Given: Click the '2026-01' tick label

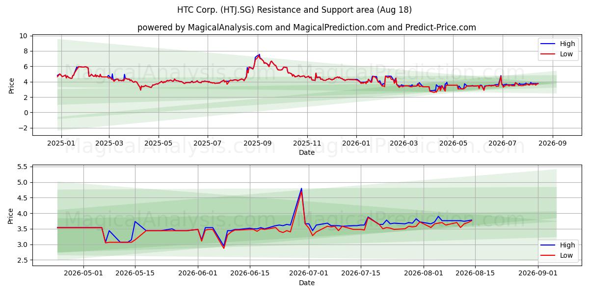Looking at the screenshot, I should (356, 144).
